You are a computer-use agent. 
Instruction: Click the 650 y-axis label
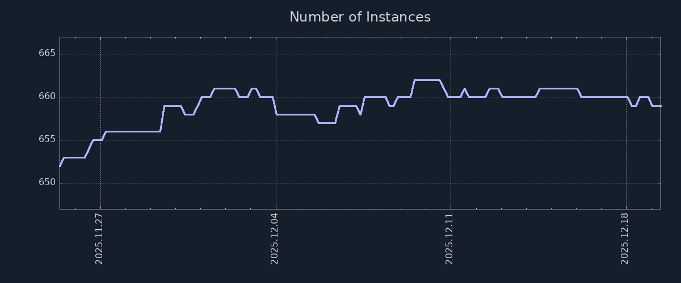tap(47, 183)
